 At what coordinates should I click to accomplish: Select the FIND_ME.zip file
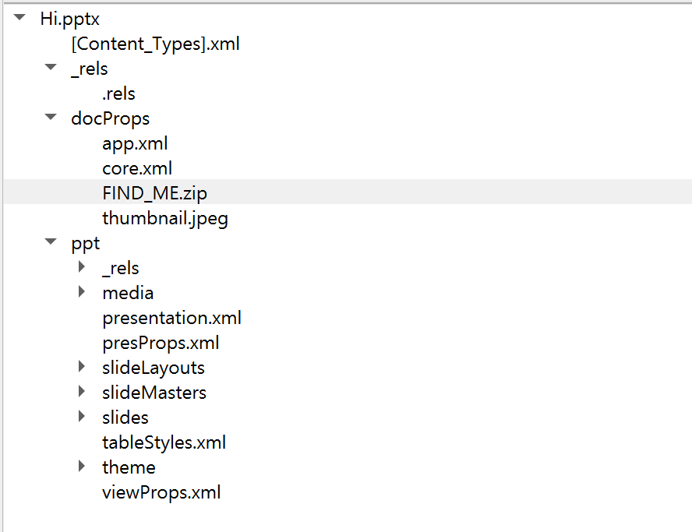click(x=154, y=193)
